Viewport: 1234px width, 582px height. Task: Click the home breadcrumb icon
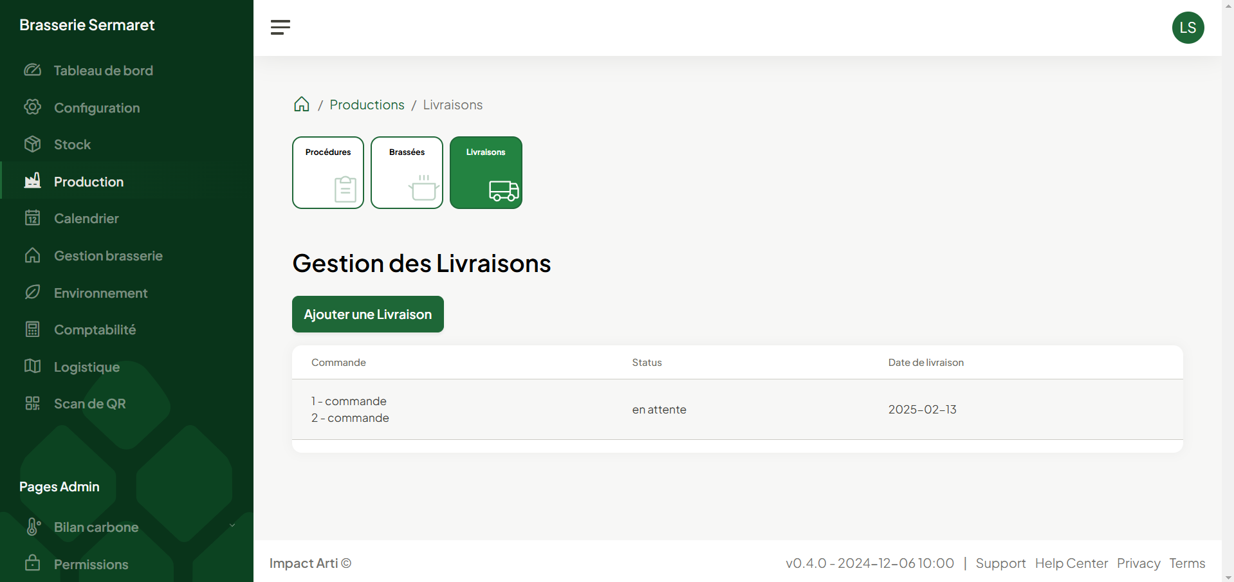(x=301, y=105)
